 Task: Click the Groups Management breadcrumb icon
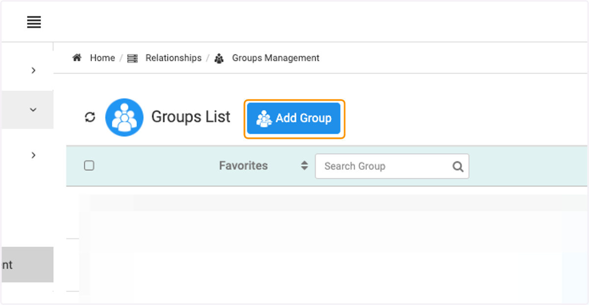[219, 58]
